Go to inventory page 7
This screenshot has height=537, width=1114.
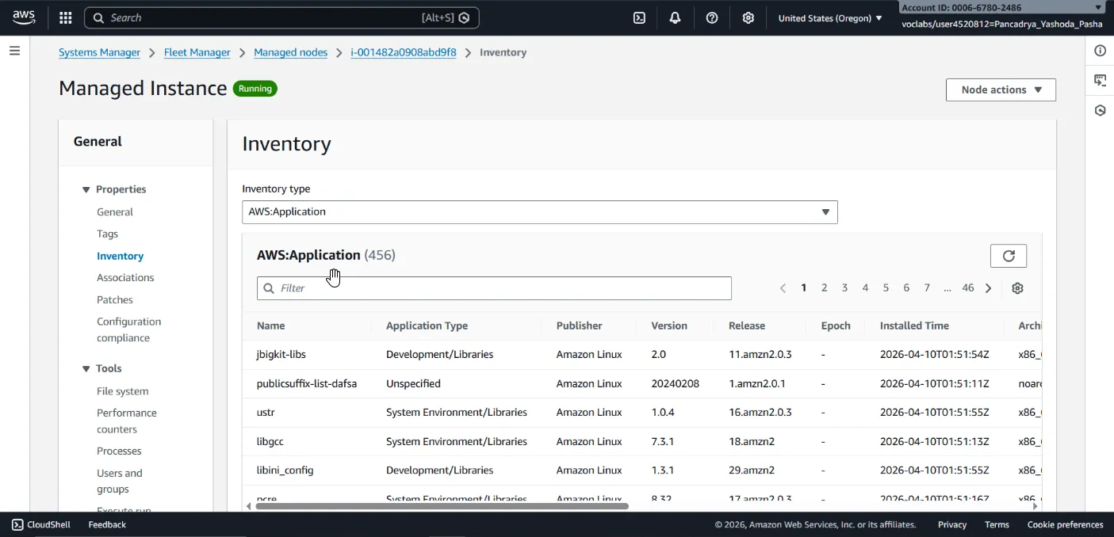(x=927, y=288)
